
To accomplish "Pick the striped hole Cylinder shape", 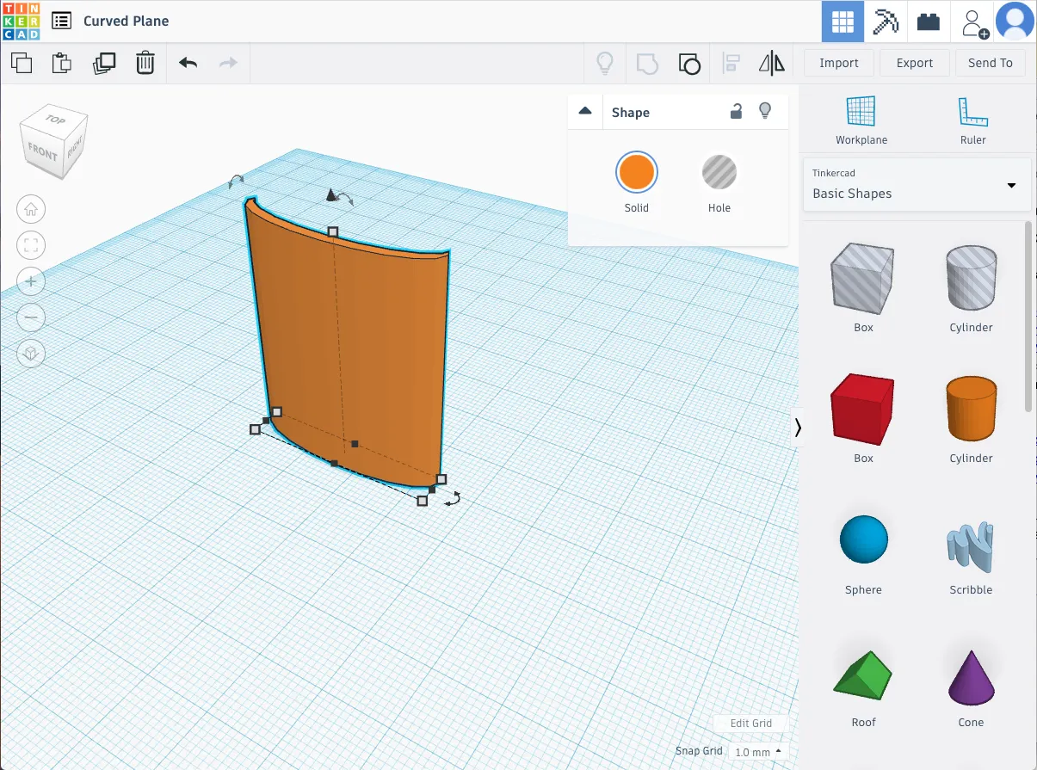I will [971, 276].
